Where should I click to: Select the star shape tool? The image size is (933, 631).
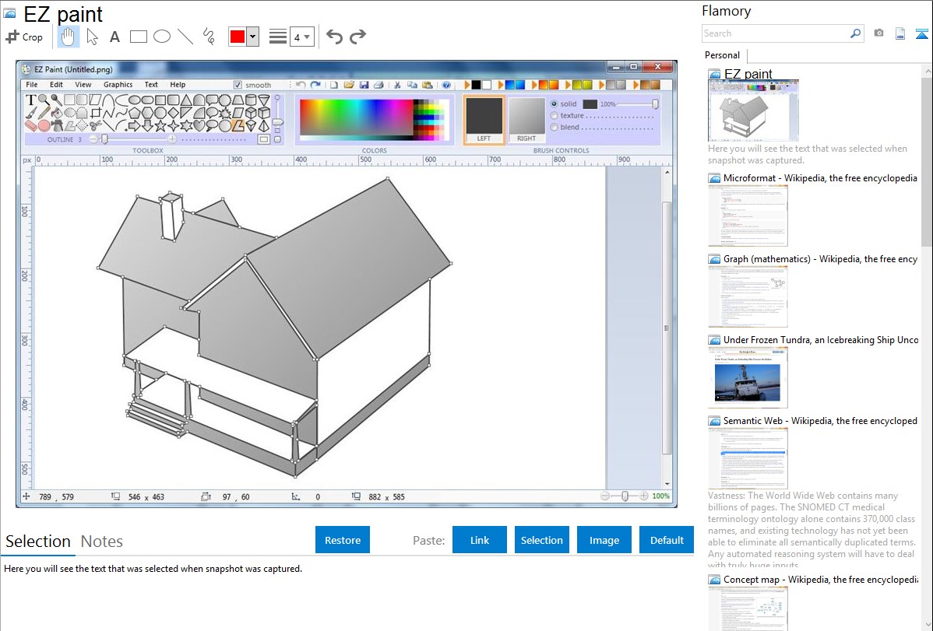coord(160,125)
